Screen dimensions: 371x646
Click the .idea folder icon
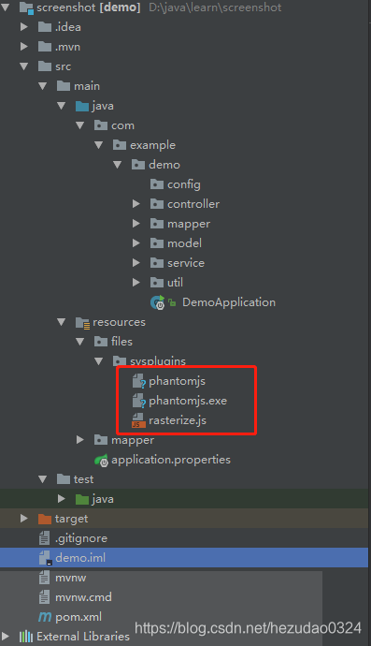(x=45, y=27)
